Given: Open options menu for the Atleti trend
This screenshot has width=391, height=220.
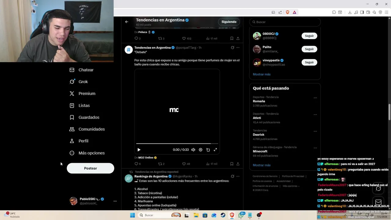Looking at the screenshot, I should 315,115.
